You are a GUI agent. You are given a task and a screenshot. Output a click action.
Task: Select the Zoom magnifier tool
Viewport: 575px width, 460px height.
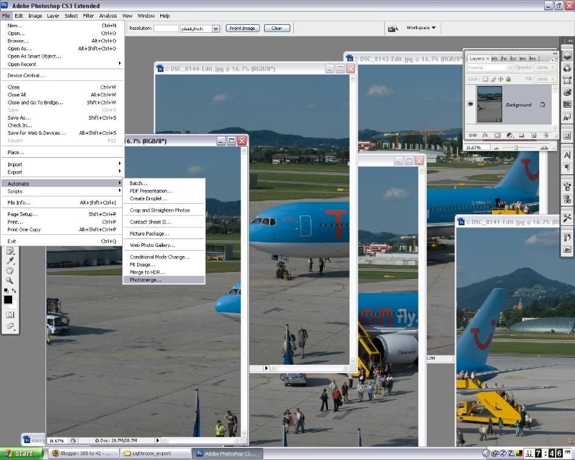(x=10, y=280)
